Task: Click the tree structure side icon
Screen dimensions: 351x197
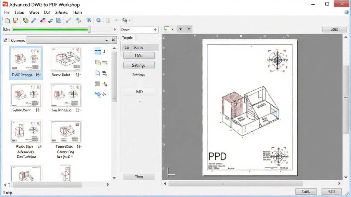Action: (x=105, y=84)
